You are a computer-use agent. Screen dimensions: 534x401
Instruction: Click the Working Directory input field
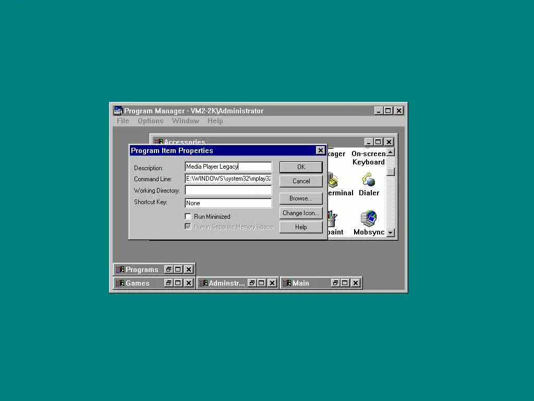click(228, 190)
